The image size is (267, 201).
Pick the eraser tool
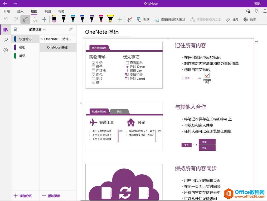coord(54,18)
